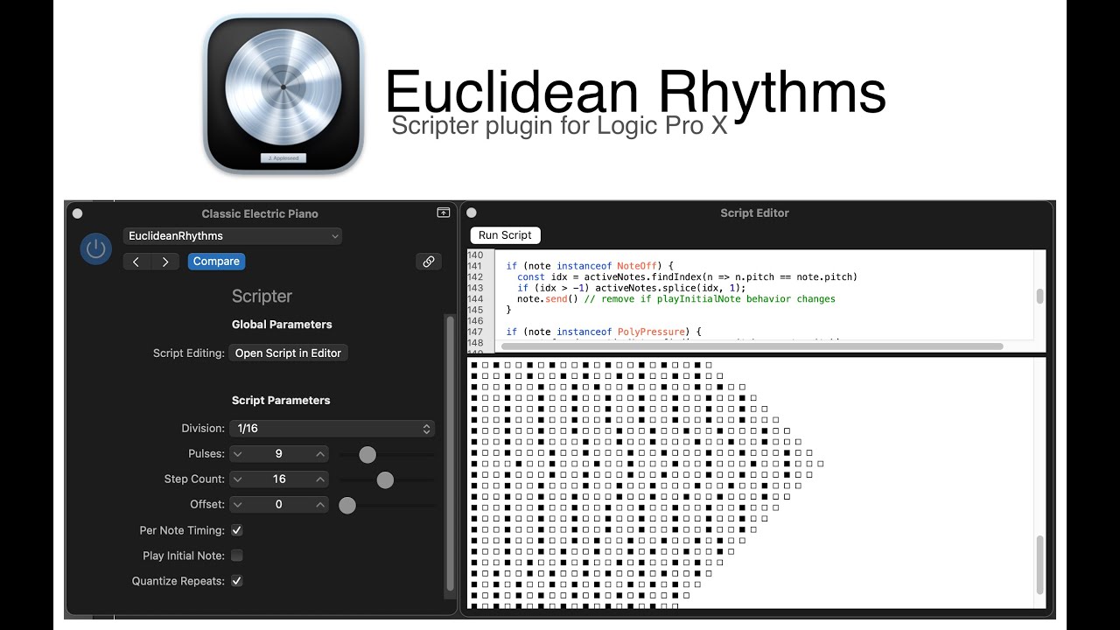Toggle the Quantize Repeats checkbox
Viewport: 1120px width, 630px height.
pyautogui.click(x=236, y=581)
